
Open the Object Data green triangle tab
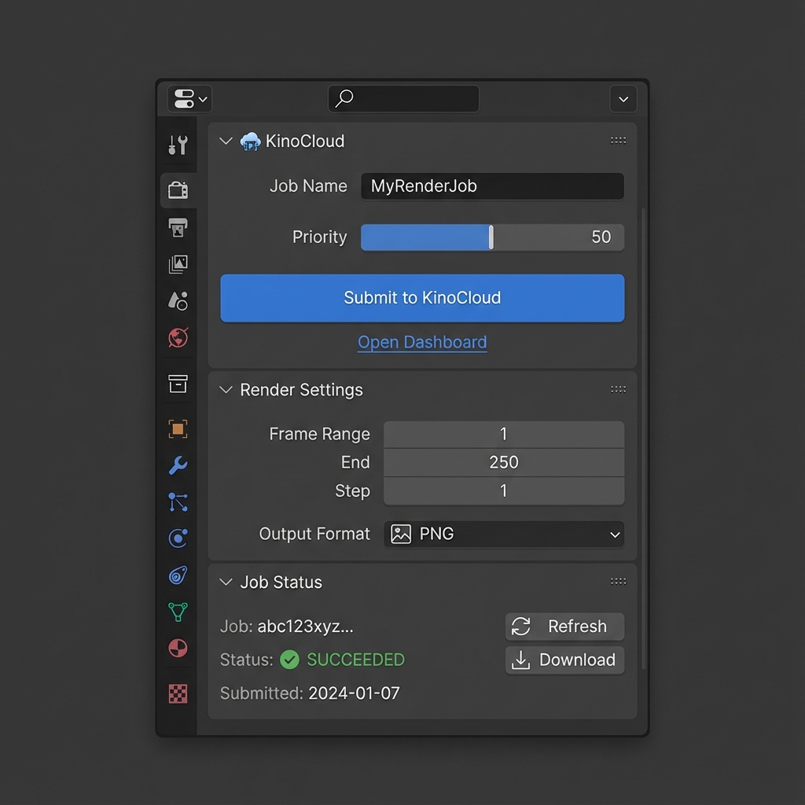point(178,612)
